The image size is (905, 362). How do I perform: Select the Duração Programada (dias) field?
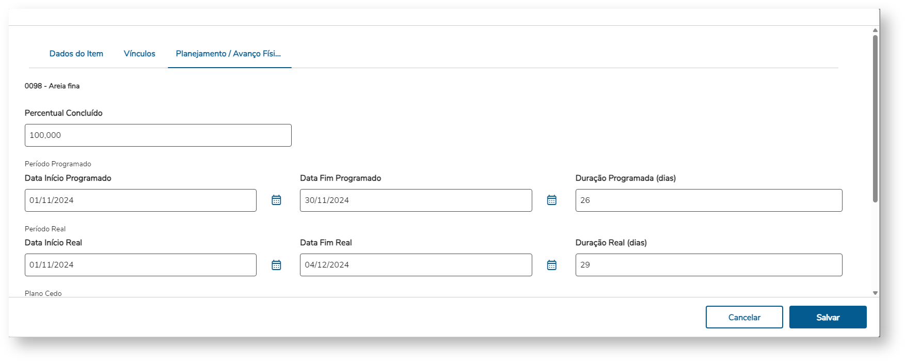(708, 200)
